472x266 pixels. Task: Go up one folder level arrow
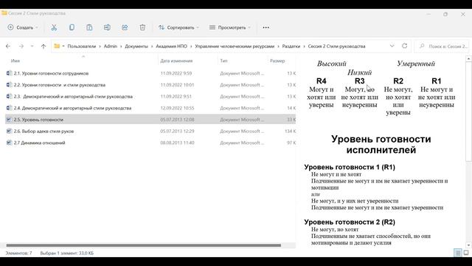click(x=44, y=46)
